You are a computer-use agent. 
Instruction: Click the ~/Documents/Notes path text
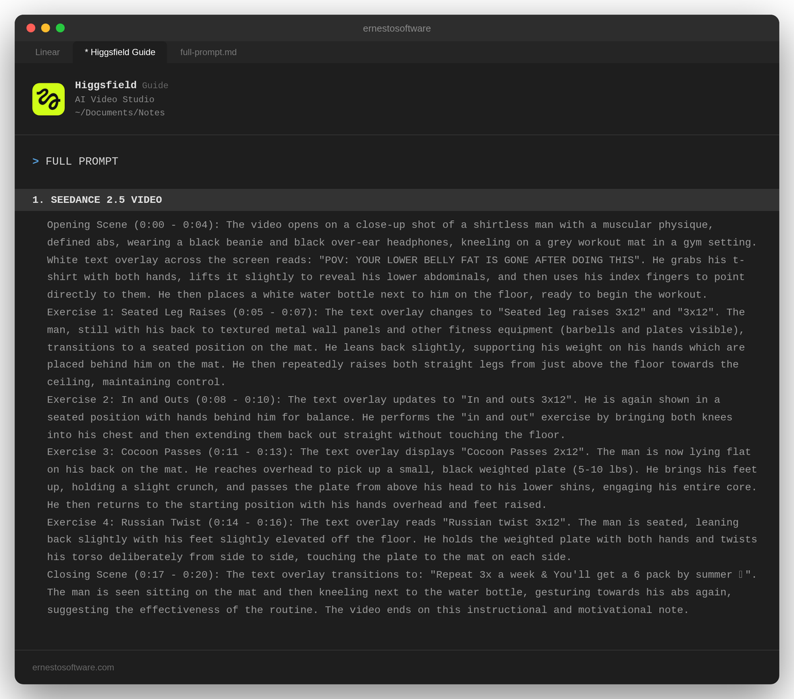pyautogui.click(x=120, y=113)
